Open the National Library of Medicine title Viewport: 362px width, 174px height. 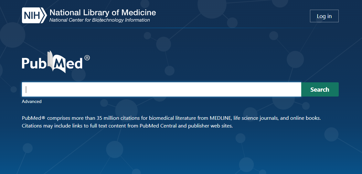[x=103, y=12]
